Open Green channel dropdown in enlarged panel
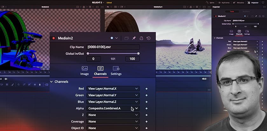This screenshot has height=131, width=267. 113,95
